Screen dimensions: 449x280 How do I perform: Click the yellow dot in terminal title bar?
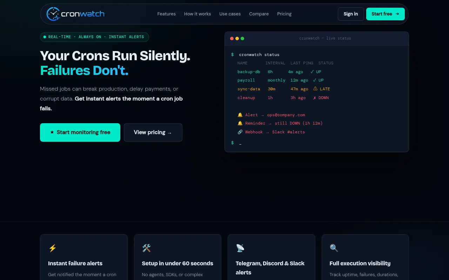(237, 38)
